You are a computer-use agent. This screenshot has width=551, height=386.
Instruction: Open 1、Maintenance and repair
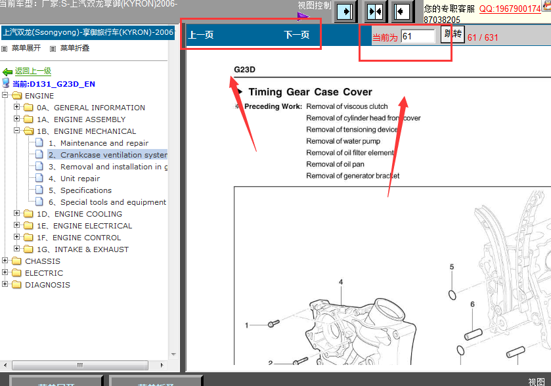click(99, 143)
